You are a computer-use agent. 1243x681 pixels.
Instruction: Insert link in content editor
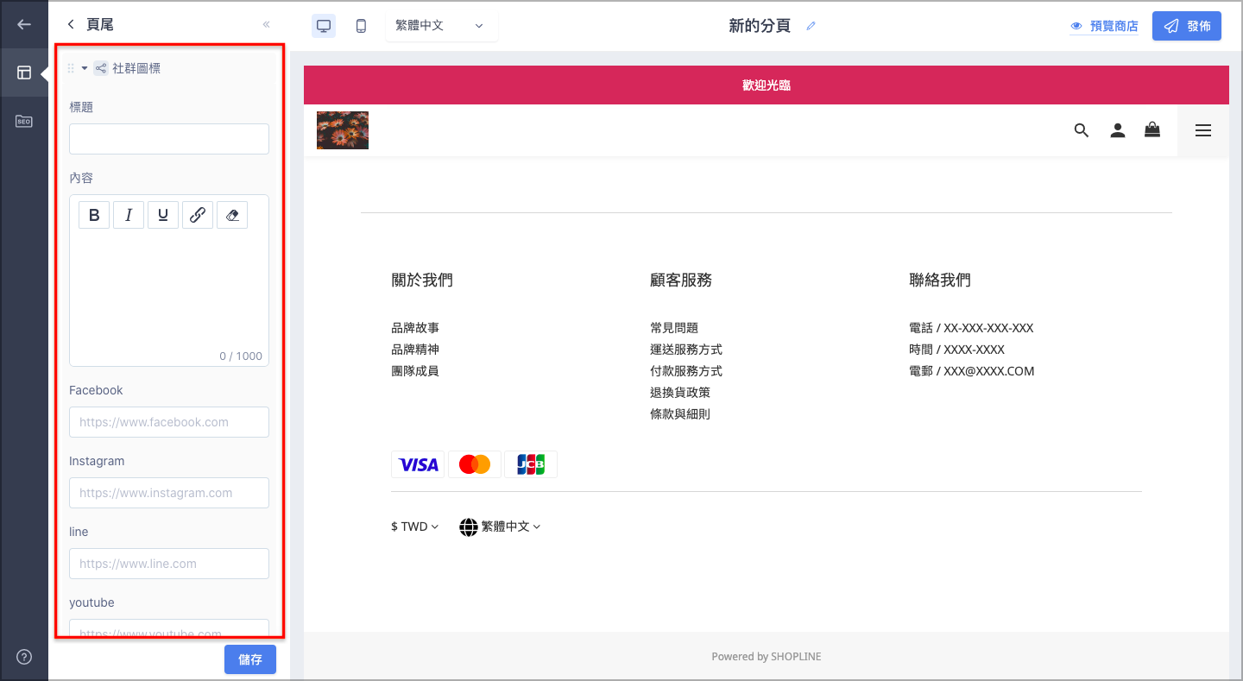[x=198, y=215]
